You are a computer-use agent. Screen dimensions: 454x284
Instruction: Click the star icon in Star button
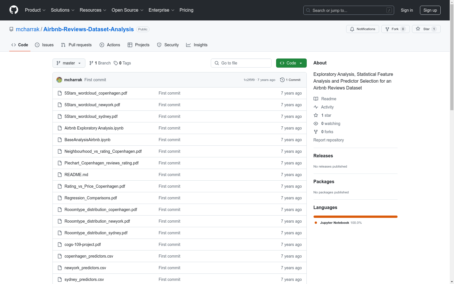point(418,29)
